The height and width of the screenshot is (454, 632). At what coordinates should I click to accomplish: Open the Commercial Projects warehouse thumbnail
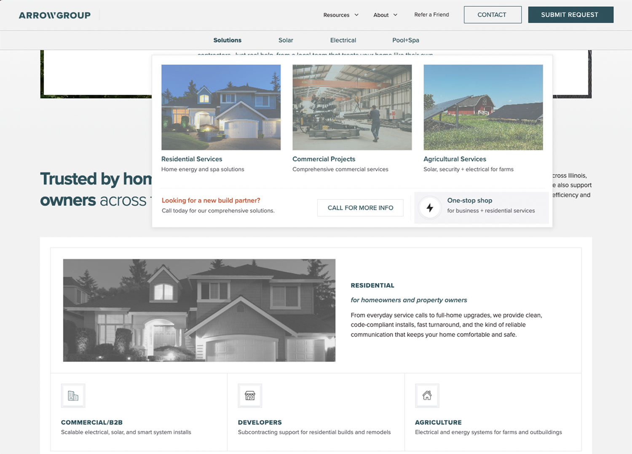coord(352,107)
